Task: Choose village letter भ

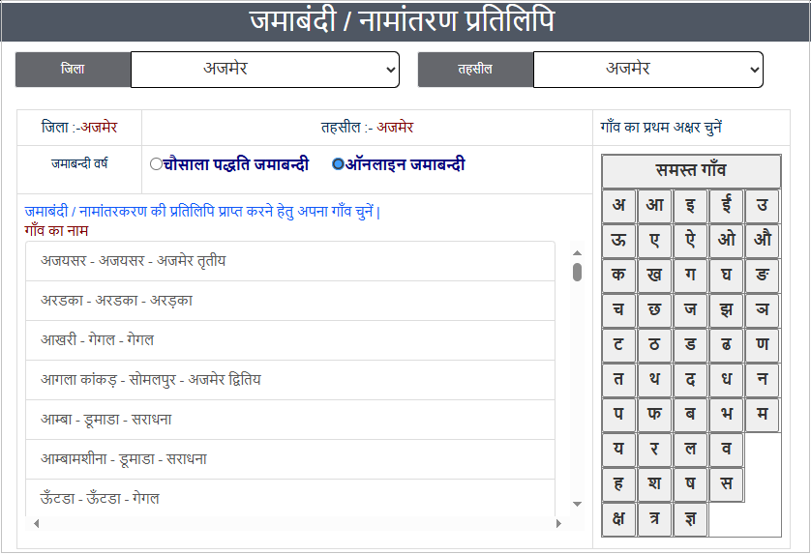Action: [727, 415]
